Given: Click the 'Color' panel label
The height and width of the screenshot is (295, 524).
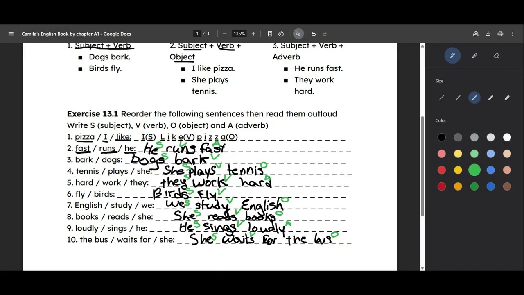Looking at the screenshot, I should coord(440,120).
